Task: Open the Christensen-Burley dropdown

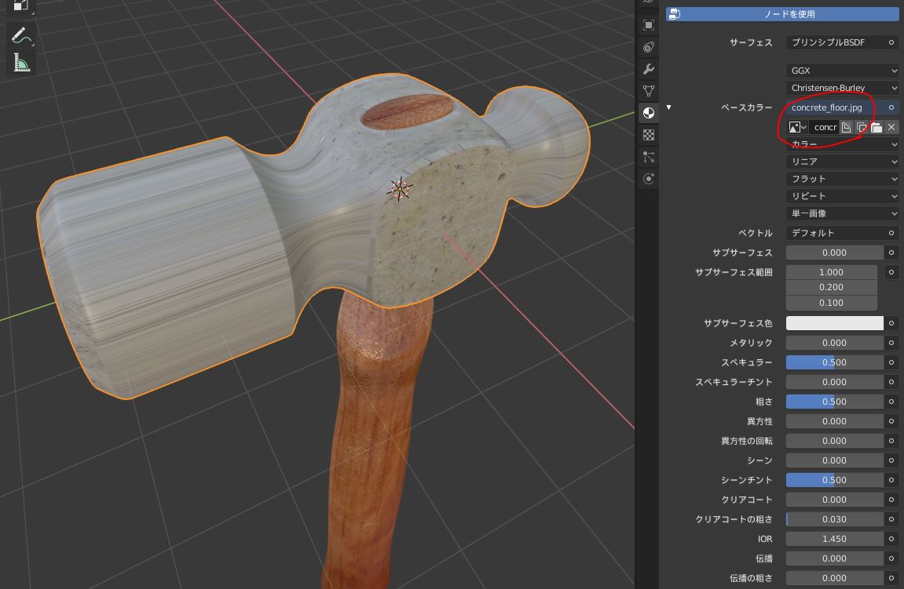Action: coord(842,88)
